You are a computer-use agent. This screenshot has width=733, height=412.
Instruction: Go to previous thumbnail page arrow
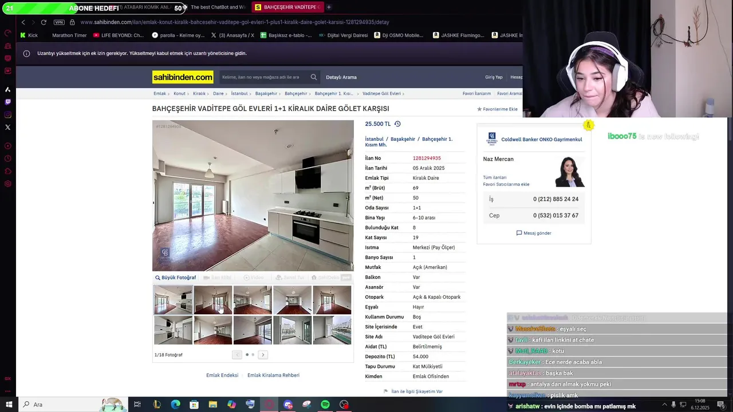click(237, 355)
